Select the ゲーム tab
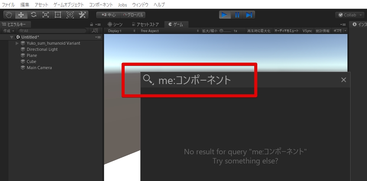Image resolution: width=367 pixels, height=181 pixels. pyautogui.click(x=176, y=24)
